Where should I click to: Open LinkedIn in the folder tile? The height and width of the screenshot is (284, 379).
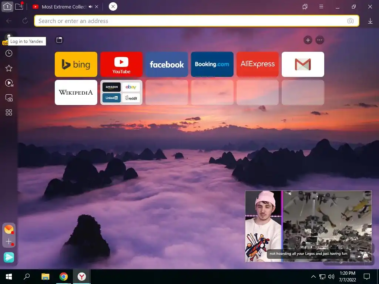[x=112, y=98]
